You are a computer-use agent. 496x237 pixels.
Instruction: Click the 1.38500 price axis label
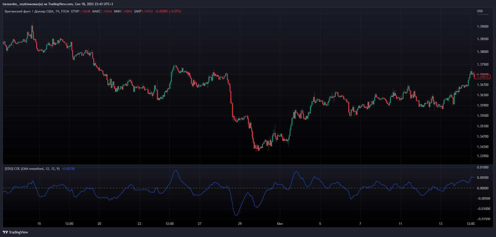click(483, 39)
